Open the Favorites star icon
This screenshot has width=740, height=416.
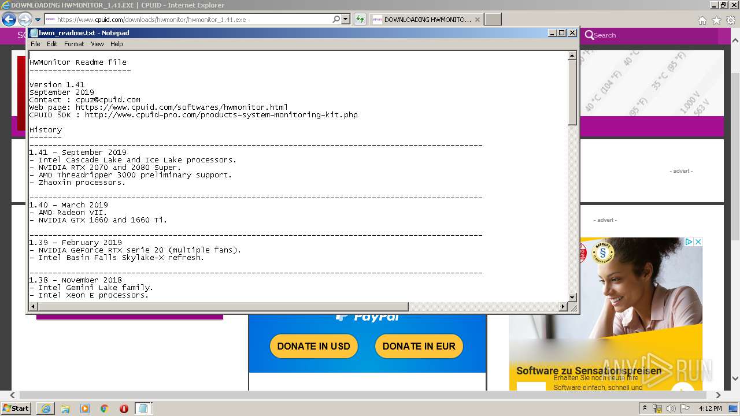pyautogui.click(x=716, y=20)
